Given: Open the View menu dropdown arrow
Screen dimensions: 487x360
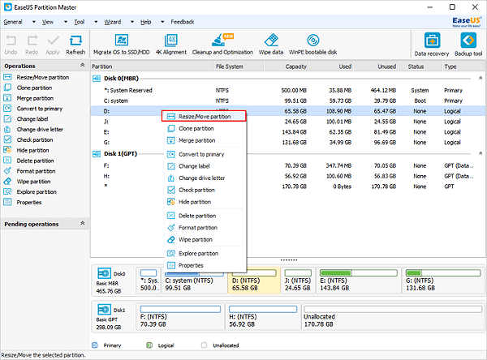Looking at the screenshot, I should coord(66,22).
